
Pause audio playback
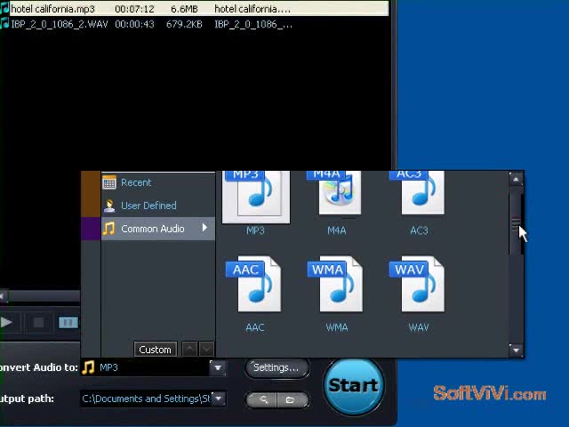(68, 322)
